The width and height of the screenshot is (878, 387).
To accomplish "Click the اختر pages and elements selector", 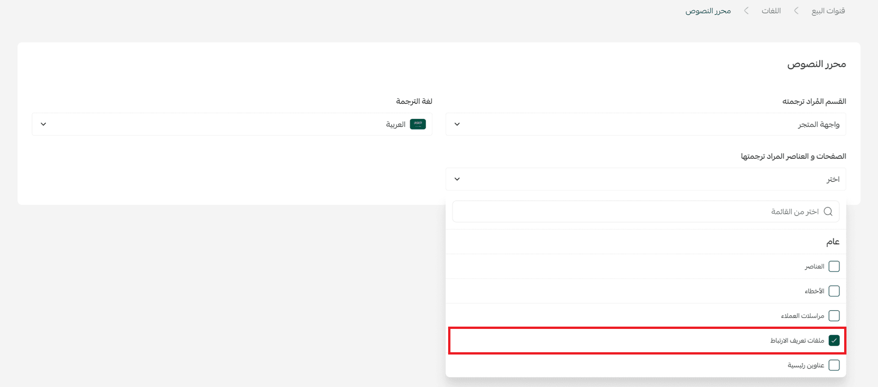I will (645, 179).
